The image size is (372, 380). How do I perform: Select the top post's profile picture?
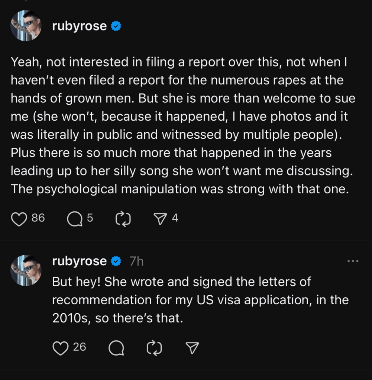26,25
